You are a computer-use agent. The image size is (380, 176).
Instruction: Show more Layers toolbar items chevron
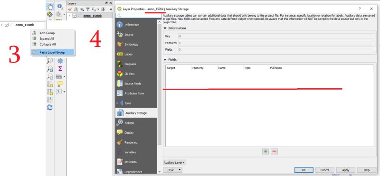pos(111,9)
